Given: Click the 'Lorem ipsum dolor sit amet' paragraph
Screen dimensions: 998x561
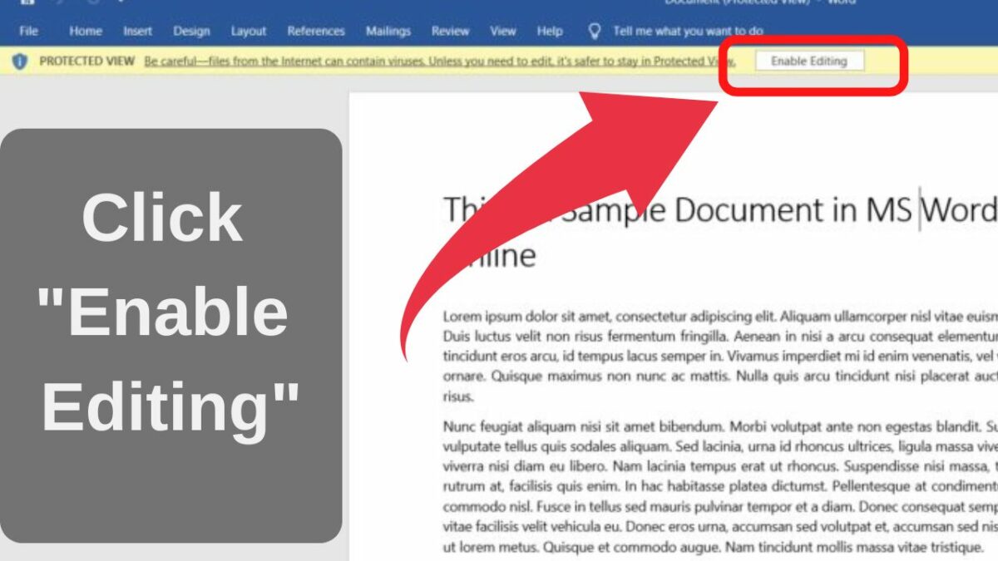Looking at the screenshot, I should (x=720, y=356).
